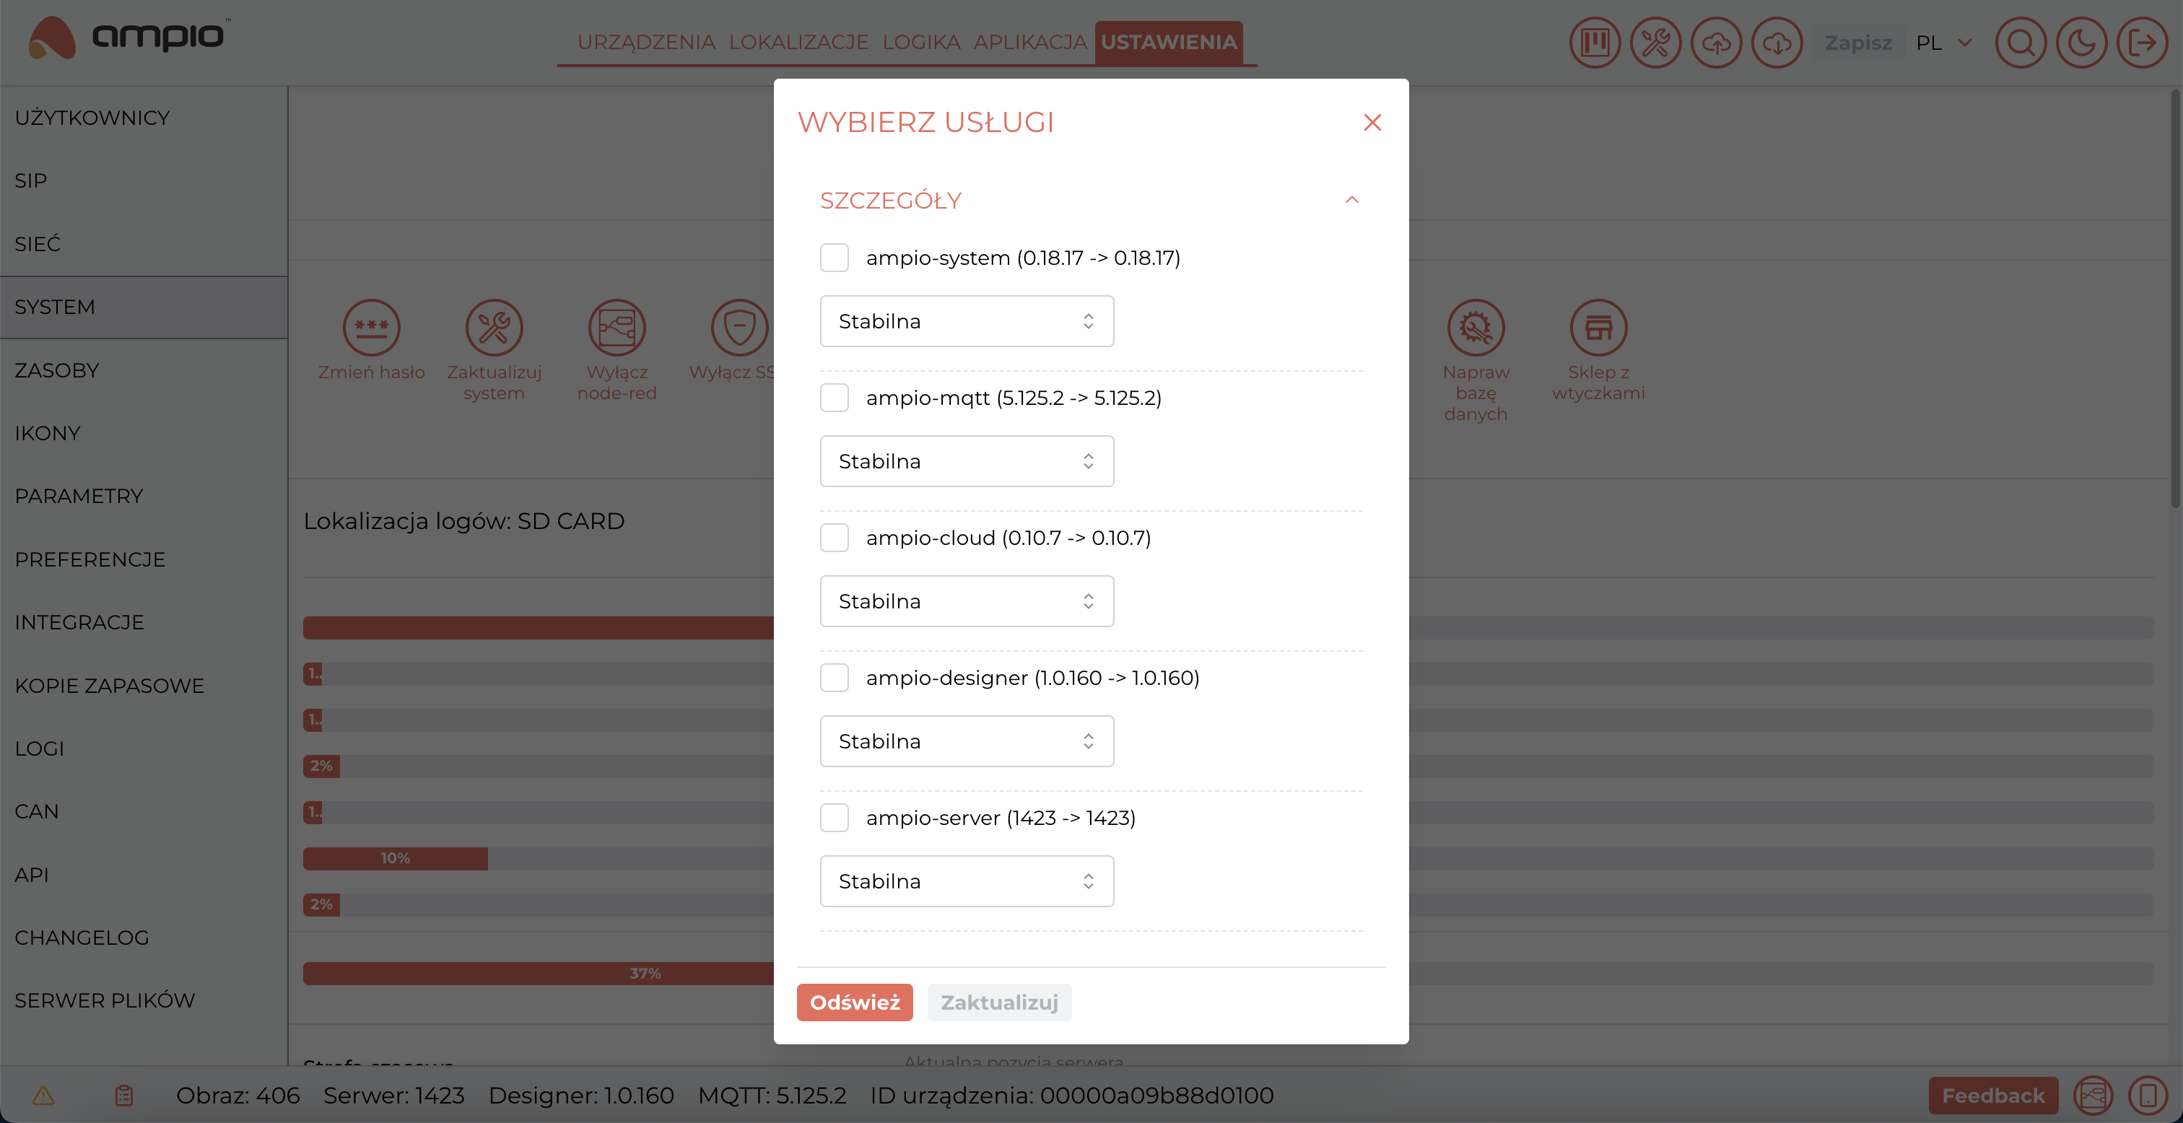This screenshot has width=2183, height=1123.
Task: Click the node-red icon in bottom right
Action: (2092, 1095)
